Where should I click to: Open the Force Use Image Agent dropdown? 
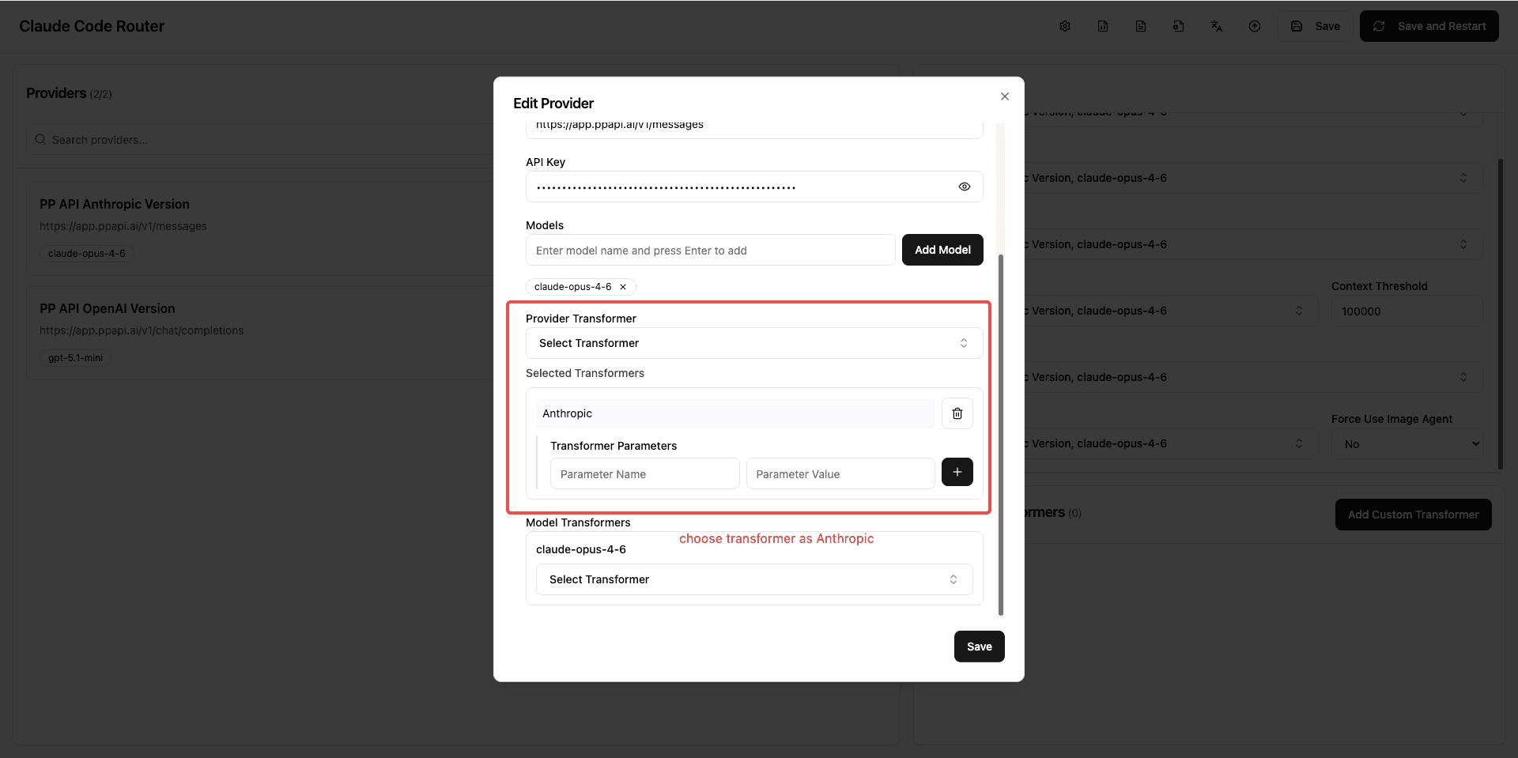pos(1407,443)
